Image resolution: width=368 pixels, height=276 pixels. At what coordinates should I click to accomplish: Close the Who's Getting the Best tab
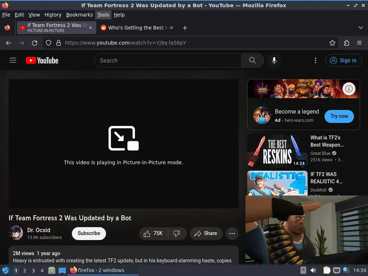171,28
